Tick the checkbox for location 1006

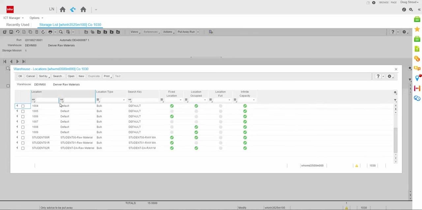[23, 117]
